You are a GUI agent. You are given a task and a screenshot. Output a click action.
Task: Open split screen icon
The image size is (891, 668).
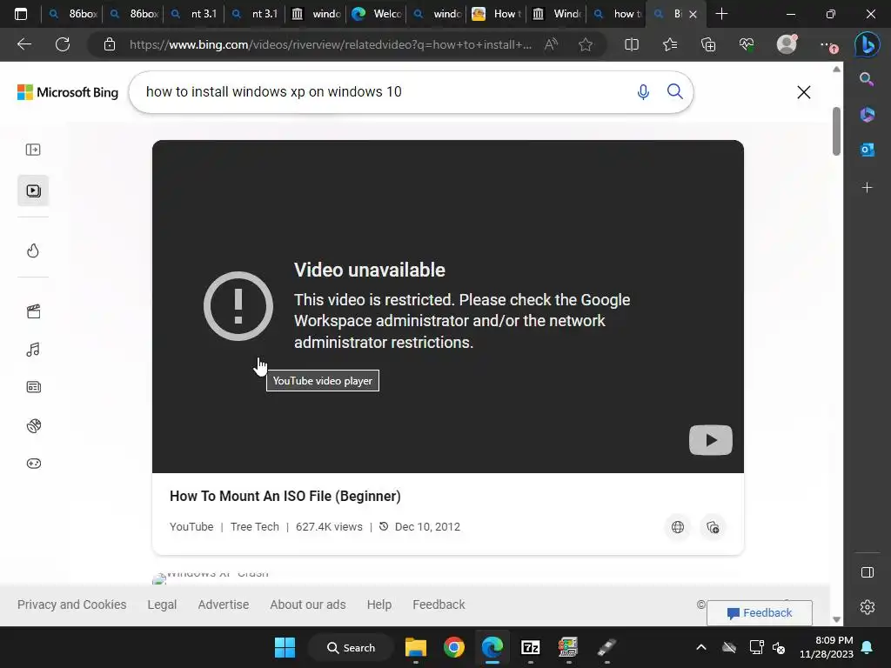[632, 44]
